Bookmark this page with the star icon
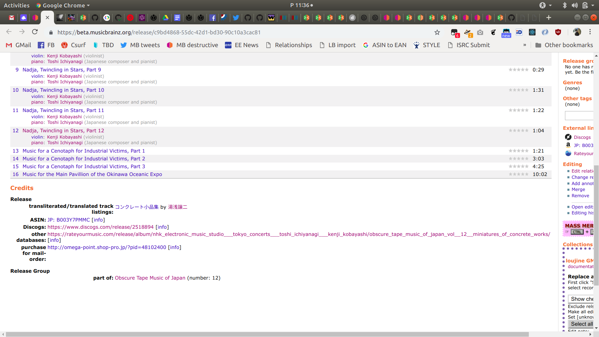The height and width of the screenshot is (337, 599). tap(437, 32)
